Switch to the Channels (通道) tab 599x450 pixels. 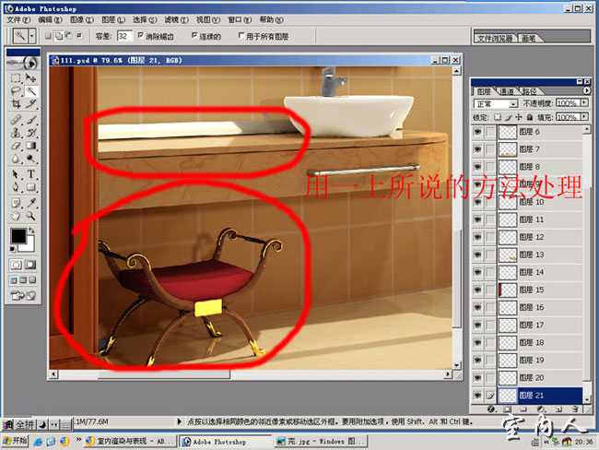coord(507,91)
